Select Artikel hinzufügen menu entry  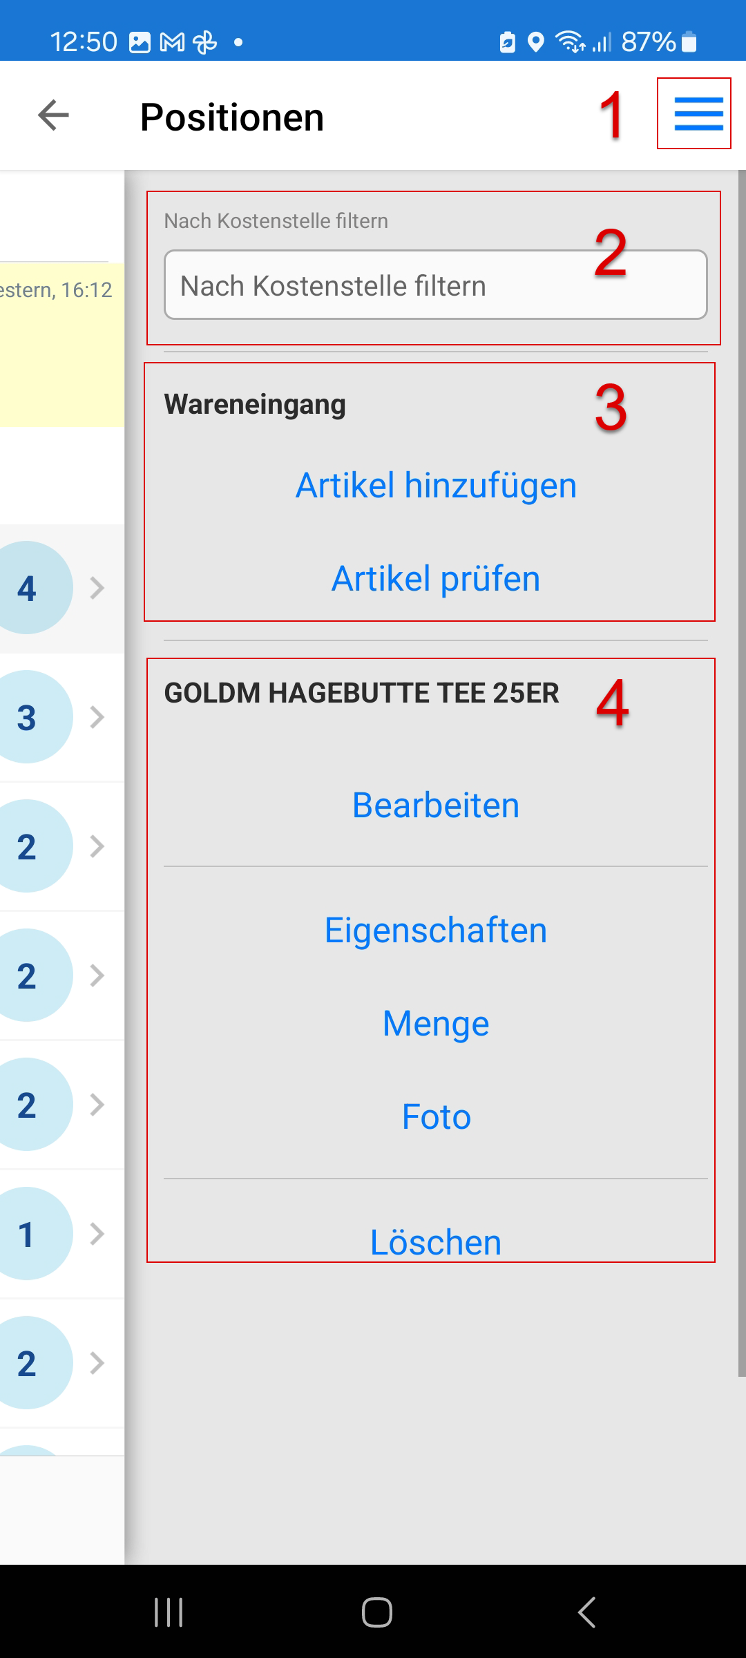point(436,485)
